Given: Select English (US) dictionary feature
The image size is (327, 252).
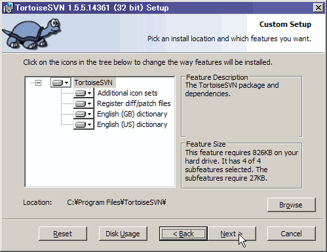Looking at the screenshot, I should pyautogui.click(x=132, y=124).
